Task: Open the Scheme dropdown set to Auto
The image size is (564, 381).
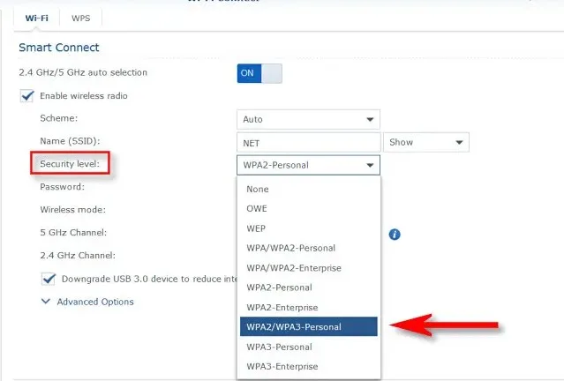Action: pyautogui.click(x=308, y=119)
